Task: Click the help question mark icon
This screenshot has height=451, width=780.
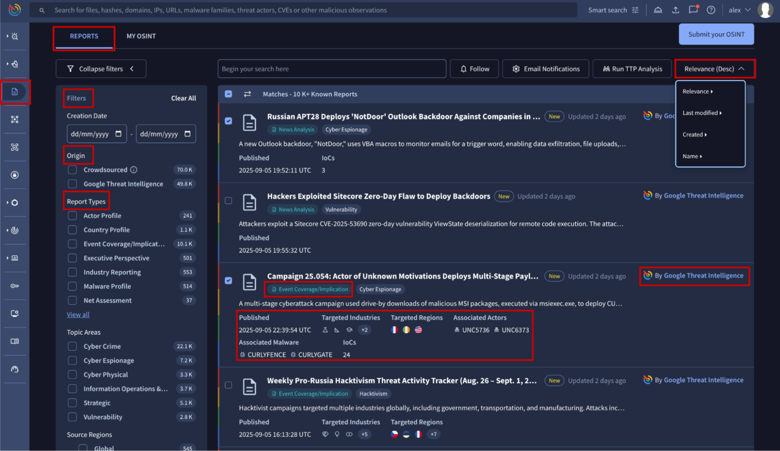Action: 711,10
